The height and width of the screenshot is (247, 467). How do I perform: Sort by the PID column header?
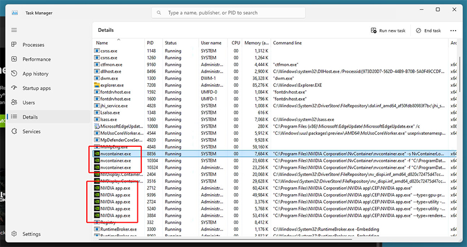click(x=153, y=43)
